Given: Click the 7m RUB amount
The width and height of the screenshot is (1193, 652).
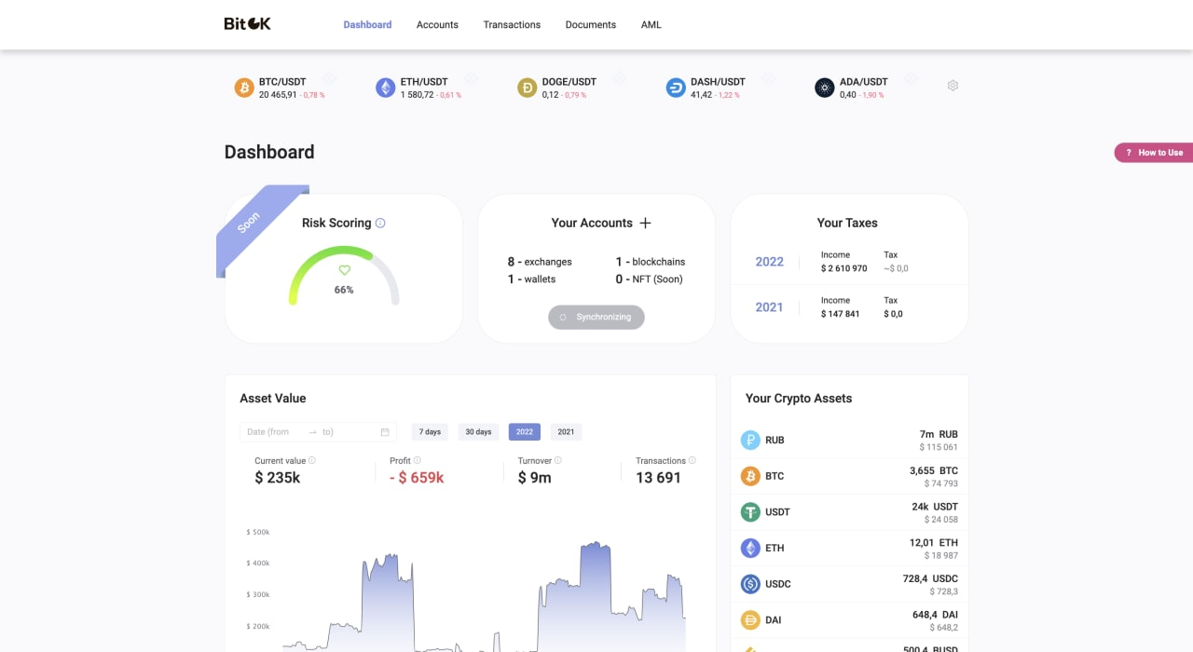Looking at the screenshot, I should point(939,435).
